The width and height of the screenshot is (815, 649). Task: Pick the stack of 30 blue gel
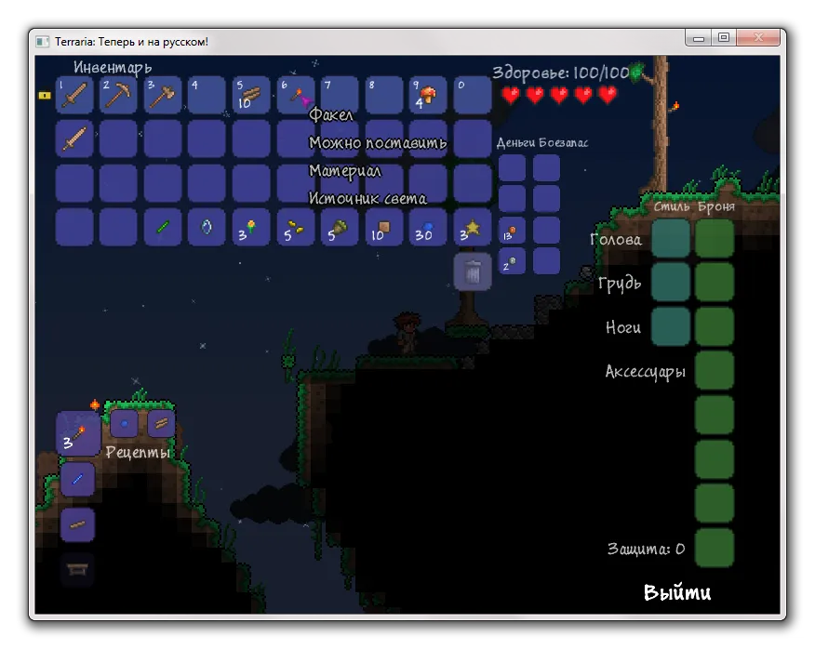[x=428, y=227]
